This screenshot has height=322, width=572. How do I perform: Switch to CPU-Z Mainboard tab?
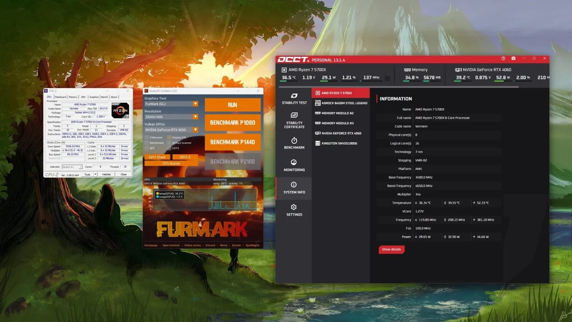click(60, 97)
